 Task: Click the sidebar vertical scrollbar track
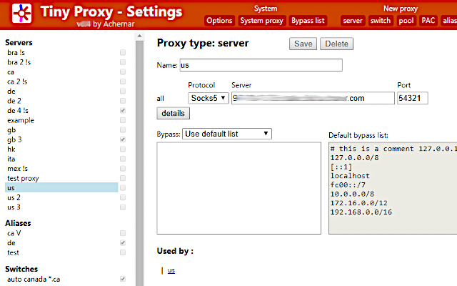[140, 163]
